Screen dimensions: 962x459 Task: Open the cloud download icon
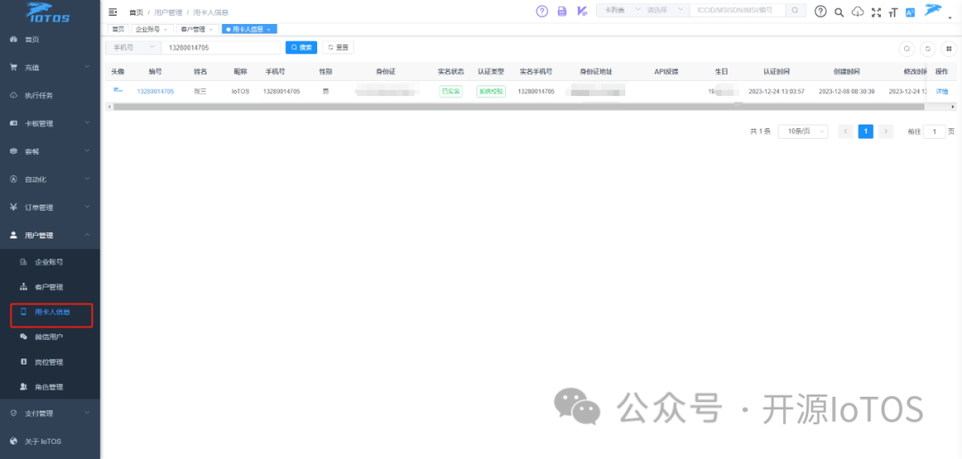858,12
